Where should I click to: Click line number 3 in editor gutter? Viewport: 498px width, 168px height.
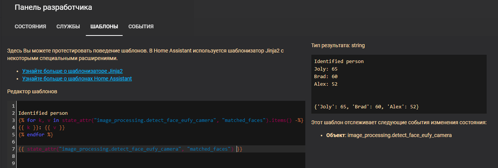click(x=13, y=120)
